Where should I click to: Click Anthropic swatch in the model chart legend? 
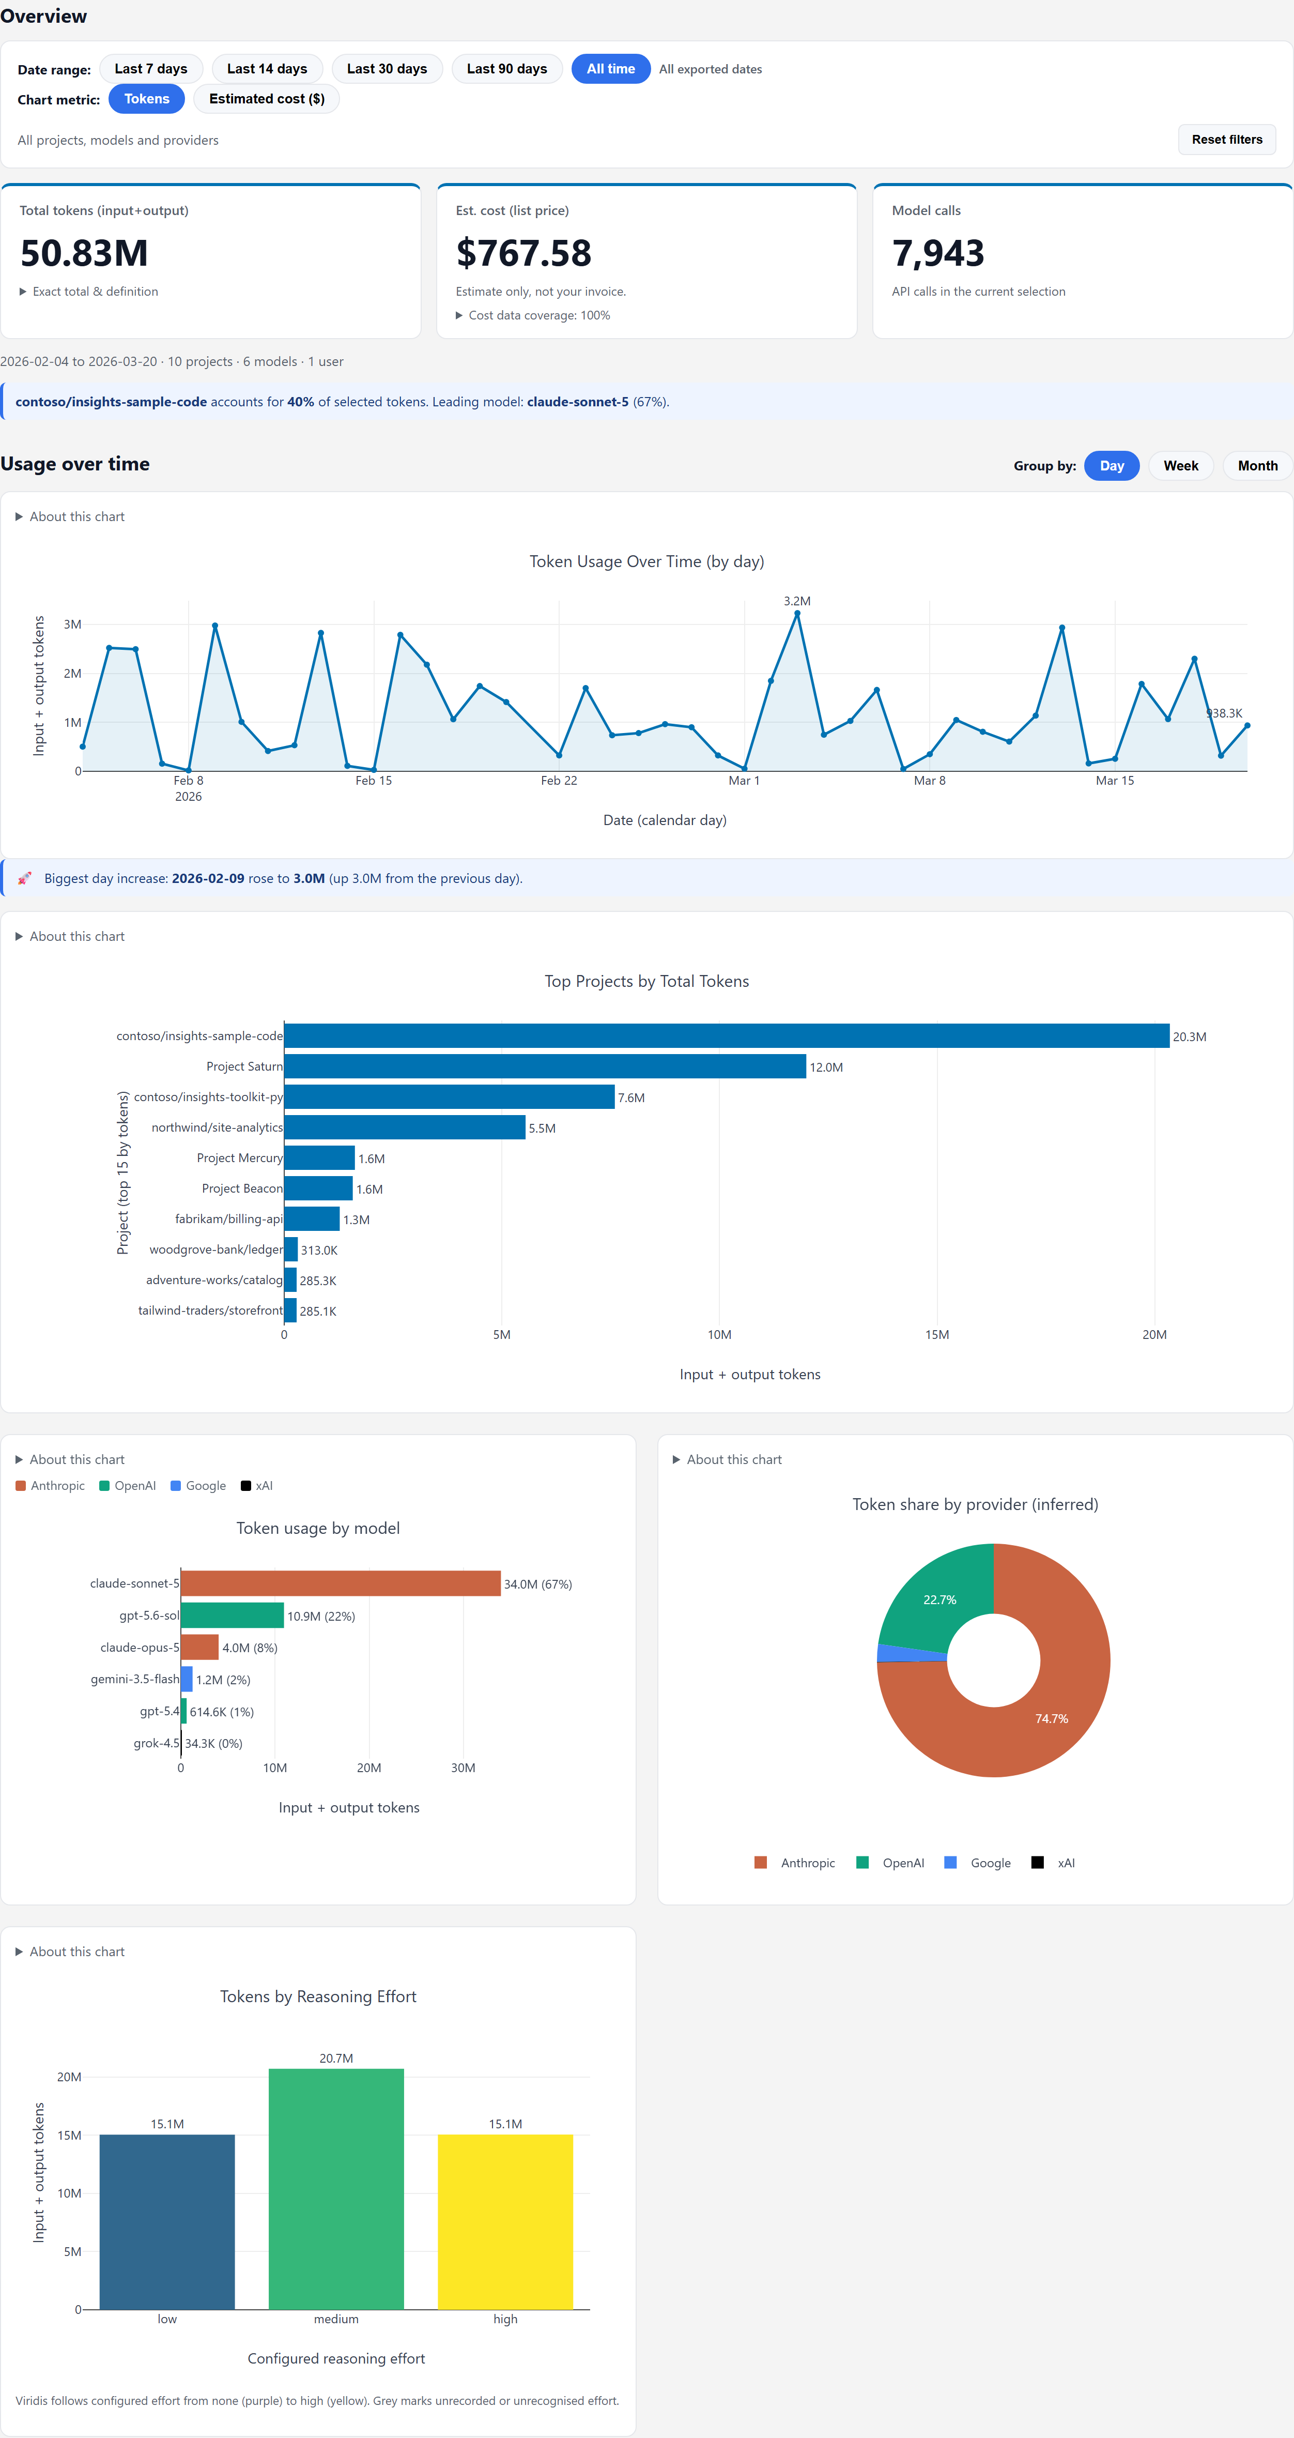click(21, 1486)
